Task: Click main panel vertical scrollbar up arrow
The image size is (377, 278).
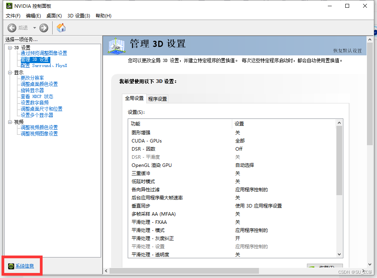Action: (370, 39)
